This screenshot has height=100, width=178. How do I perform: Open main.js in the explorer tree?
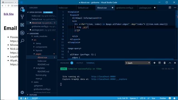click(39, 79)
